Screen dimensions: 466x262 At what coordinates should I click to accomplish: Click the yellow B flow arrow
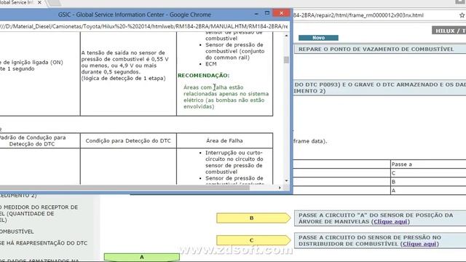click(x=253, y=218)
